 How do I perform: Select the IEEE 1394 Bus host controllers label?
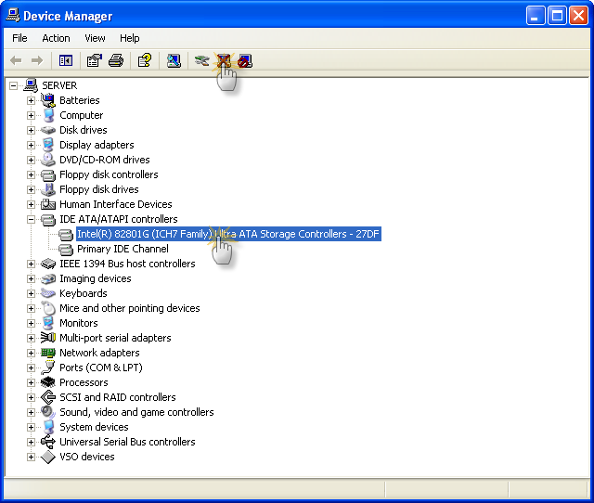[127, 264]
